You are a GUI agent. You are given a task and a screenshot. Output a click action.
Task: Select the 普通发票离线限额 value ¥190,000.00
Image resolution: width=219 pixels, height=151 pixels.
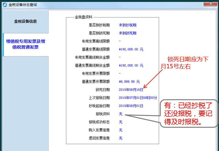(131, 49)
